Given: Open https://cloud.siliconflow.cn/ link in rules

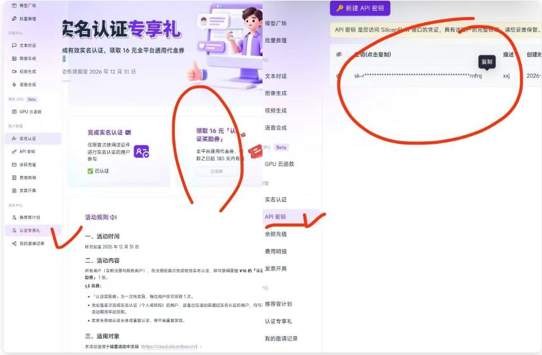Looking at the screenshot, I should point(169,346).
